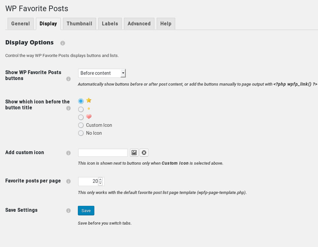Click the small star image
Viewport: 318px width, 247px height.
(89, 109)
